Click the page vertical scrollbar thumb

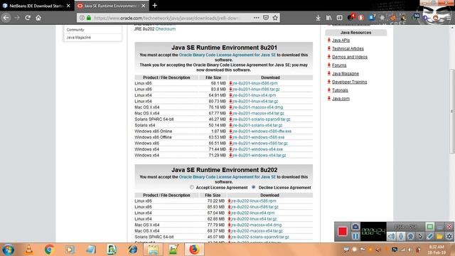452,111
